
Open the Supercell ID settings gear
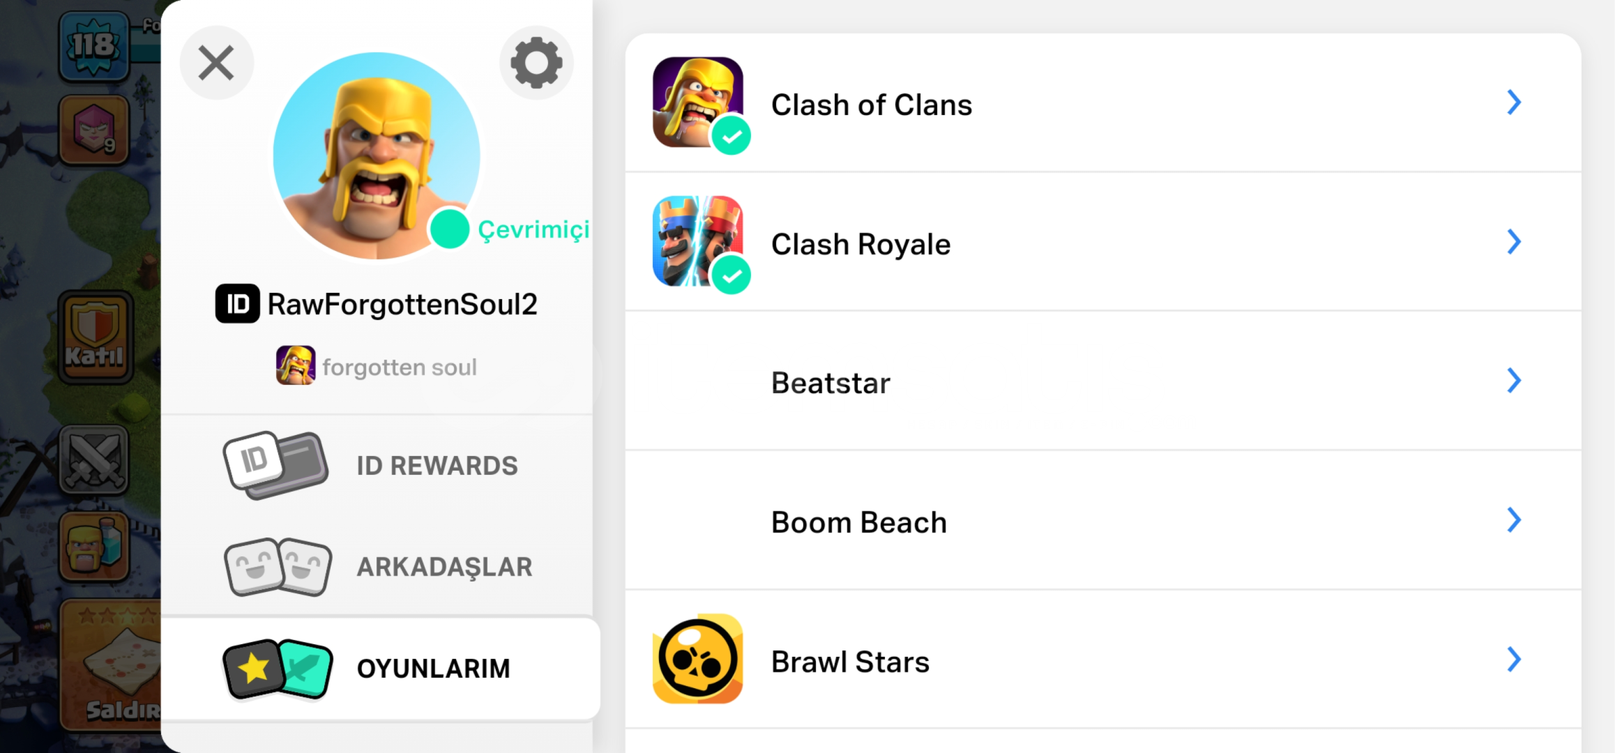coord(536,63)
